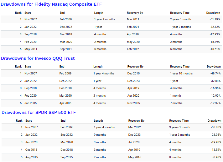Viewport: 223px width, 162px height.
Task: Click the -49.74% drawdown cell for Invesco QQQ
Action: click(x=214, y=73)
